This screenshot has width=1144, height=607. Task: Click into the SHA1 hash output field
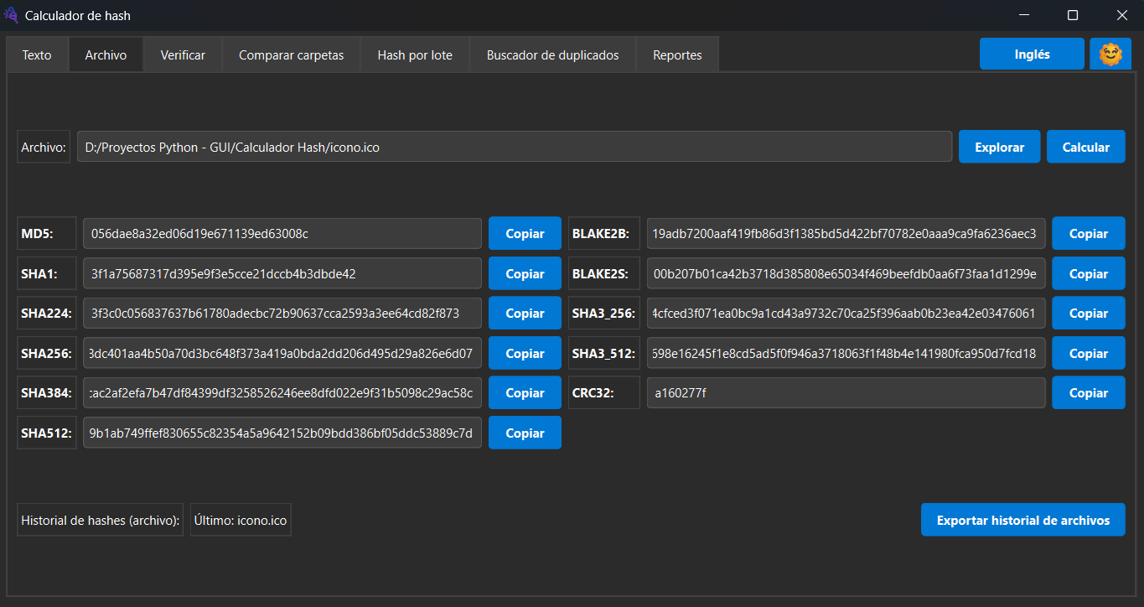click(x=282, y=274)
